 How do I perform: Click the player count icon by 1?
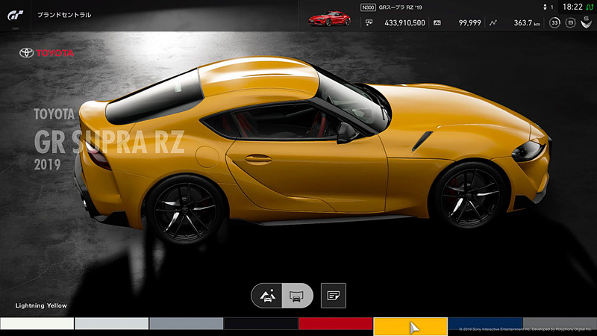[545, 7]
